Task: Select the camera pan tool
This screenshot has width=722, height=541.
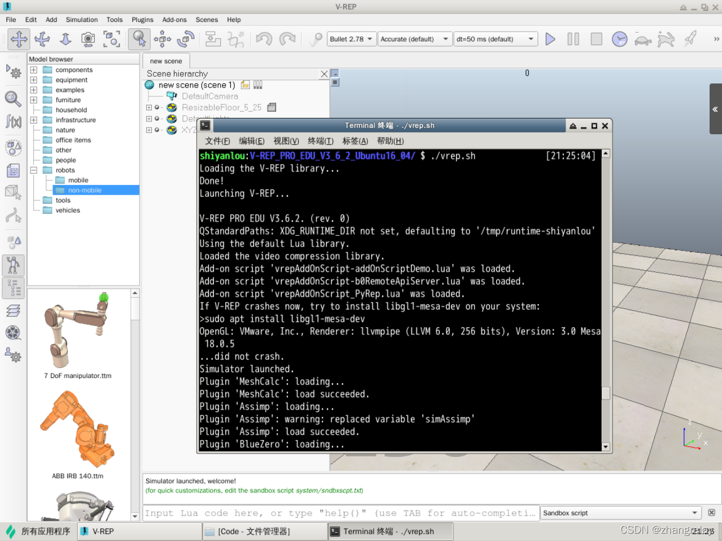Action: tap(19, 39)
